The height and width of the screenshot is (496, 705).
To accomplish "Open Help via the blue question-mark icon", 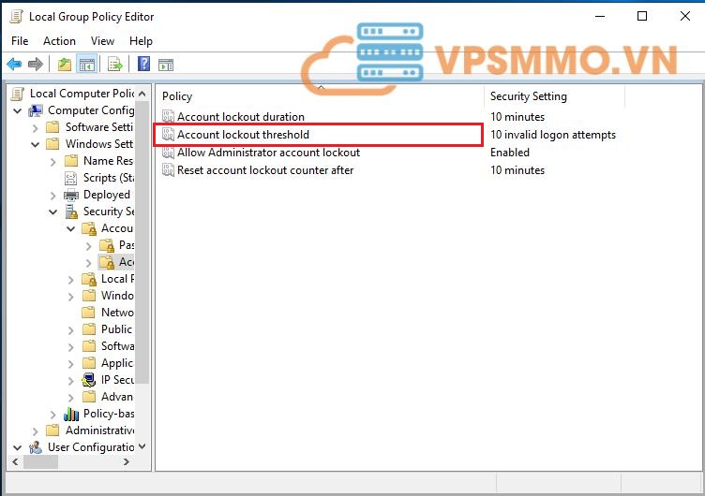I will [x=143, y=65].
